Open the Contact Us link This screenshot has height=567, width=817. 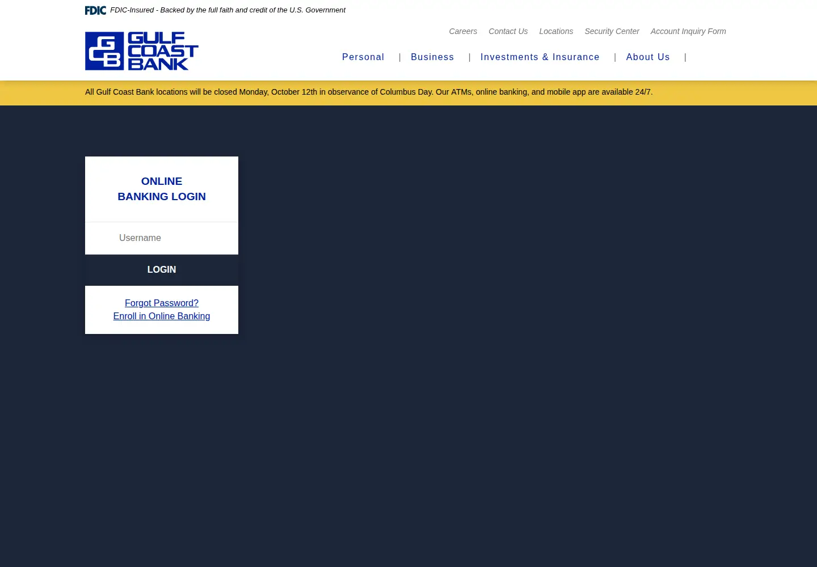click(x=508, y=31)
